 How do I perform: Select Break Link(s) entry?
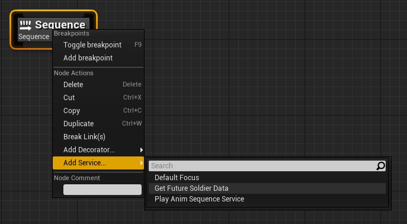point(98,136)
